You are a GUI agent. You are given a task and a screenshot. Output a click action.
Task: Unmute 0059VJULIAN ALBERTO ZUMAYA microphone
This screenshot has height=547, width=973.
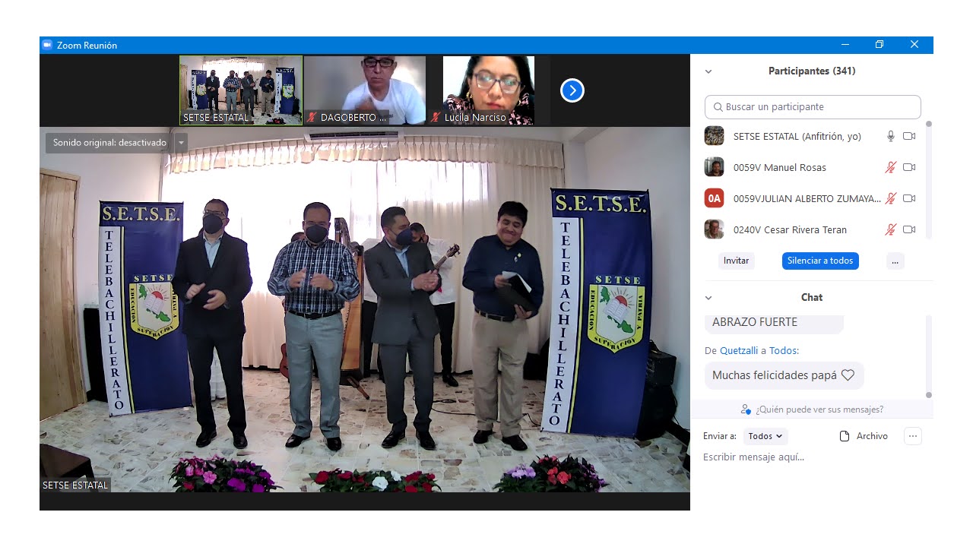click(891, 198)
